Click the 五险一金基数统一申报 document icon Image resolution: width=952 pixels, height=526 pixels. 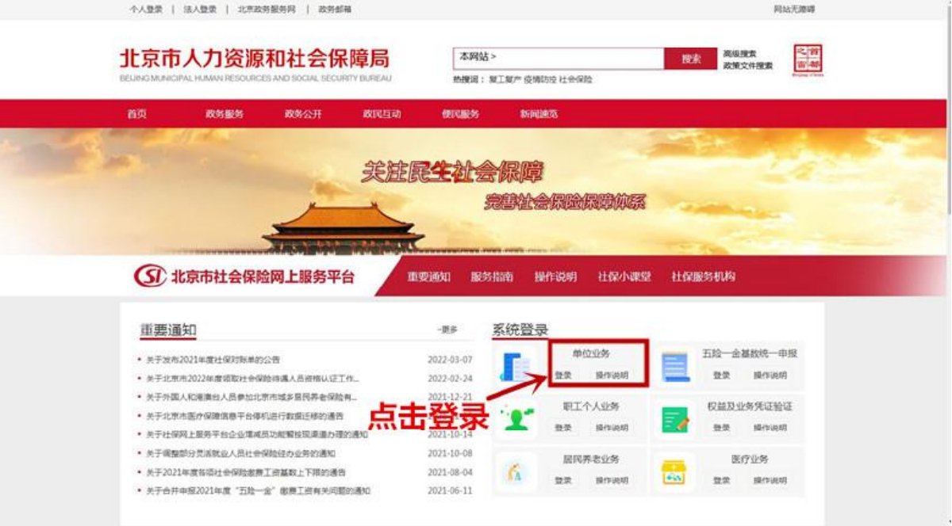click(675, 367)
